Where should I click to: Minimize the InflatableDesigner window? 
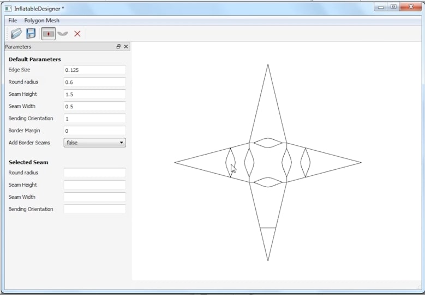coord(381,7)
